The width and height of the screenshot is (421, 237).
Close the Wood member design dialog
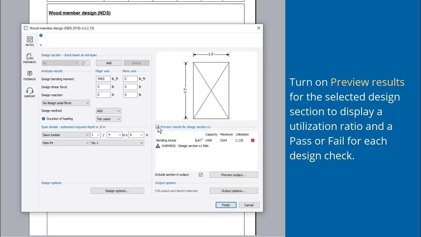point(259,28)
